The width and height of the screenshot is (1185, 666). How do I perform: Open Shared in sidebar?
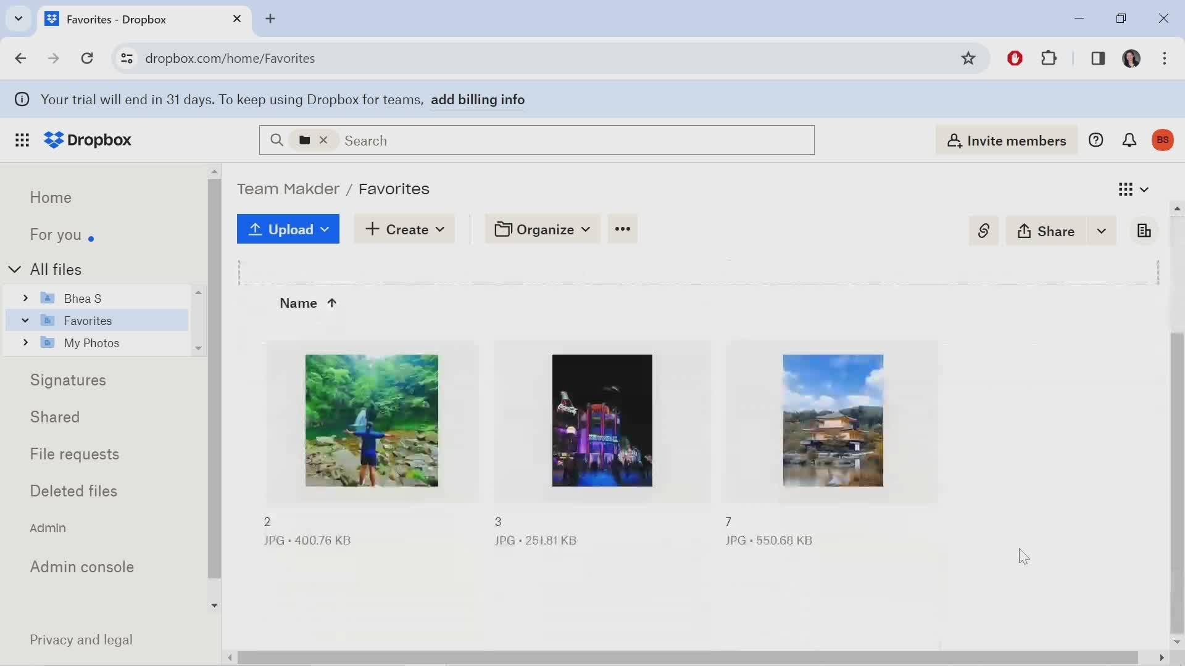click(55, 417)
